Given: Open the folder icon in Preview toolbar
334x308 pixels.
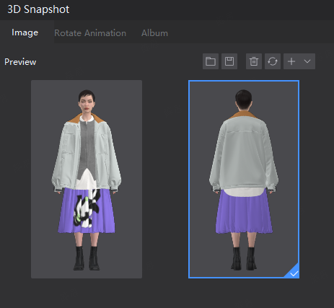Looking at the screenshot, I should (211, 61).
